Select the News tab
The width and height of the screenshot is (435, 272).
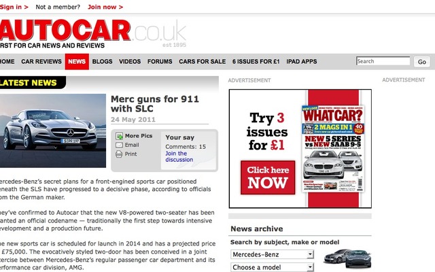[x=77, y=62]
